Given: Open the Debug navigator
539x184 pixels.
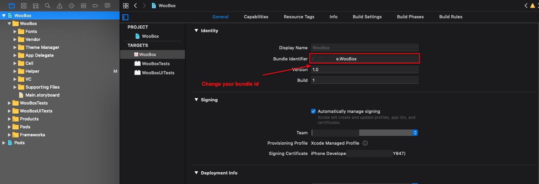Looking at the screenshot, I should coord(83,6).
